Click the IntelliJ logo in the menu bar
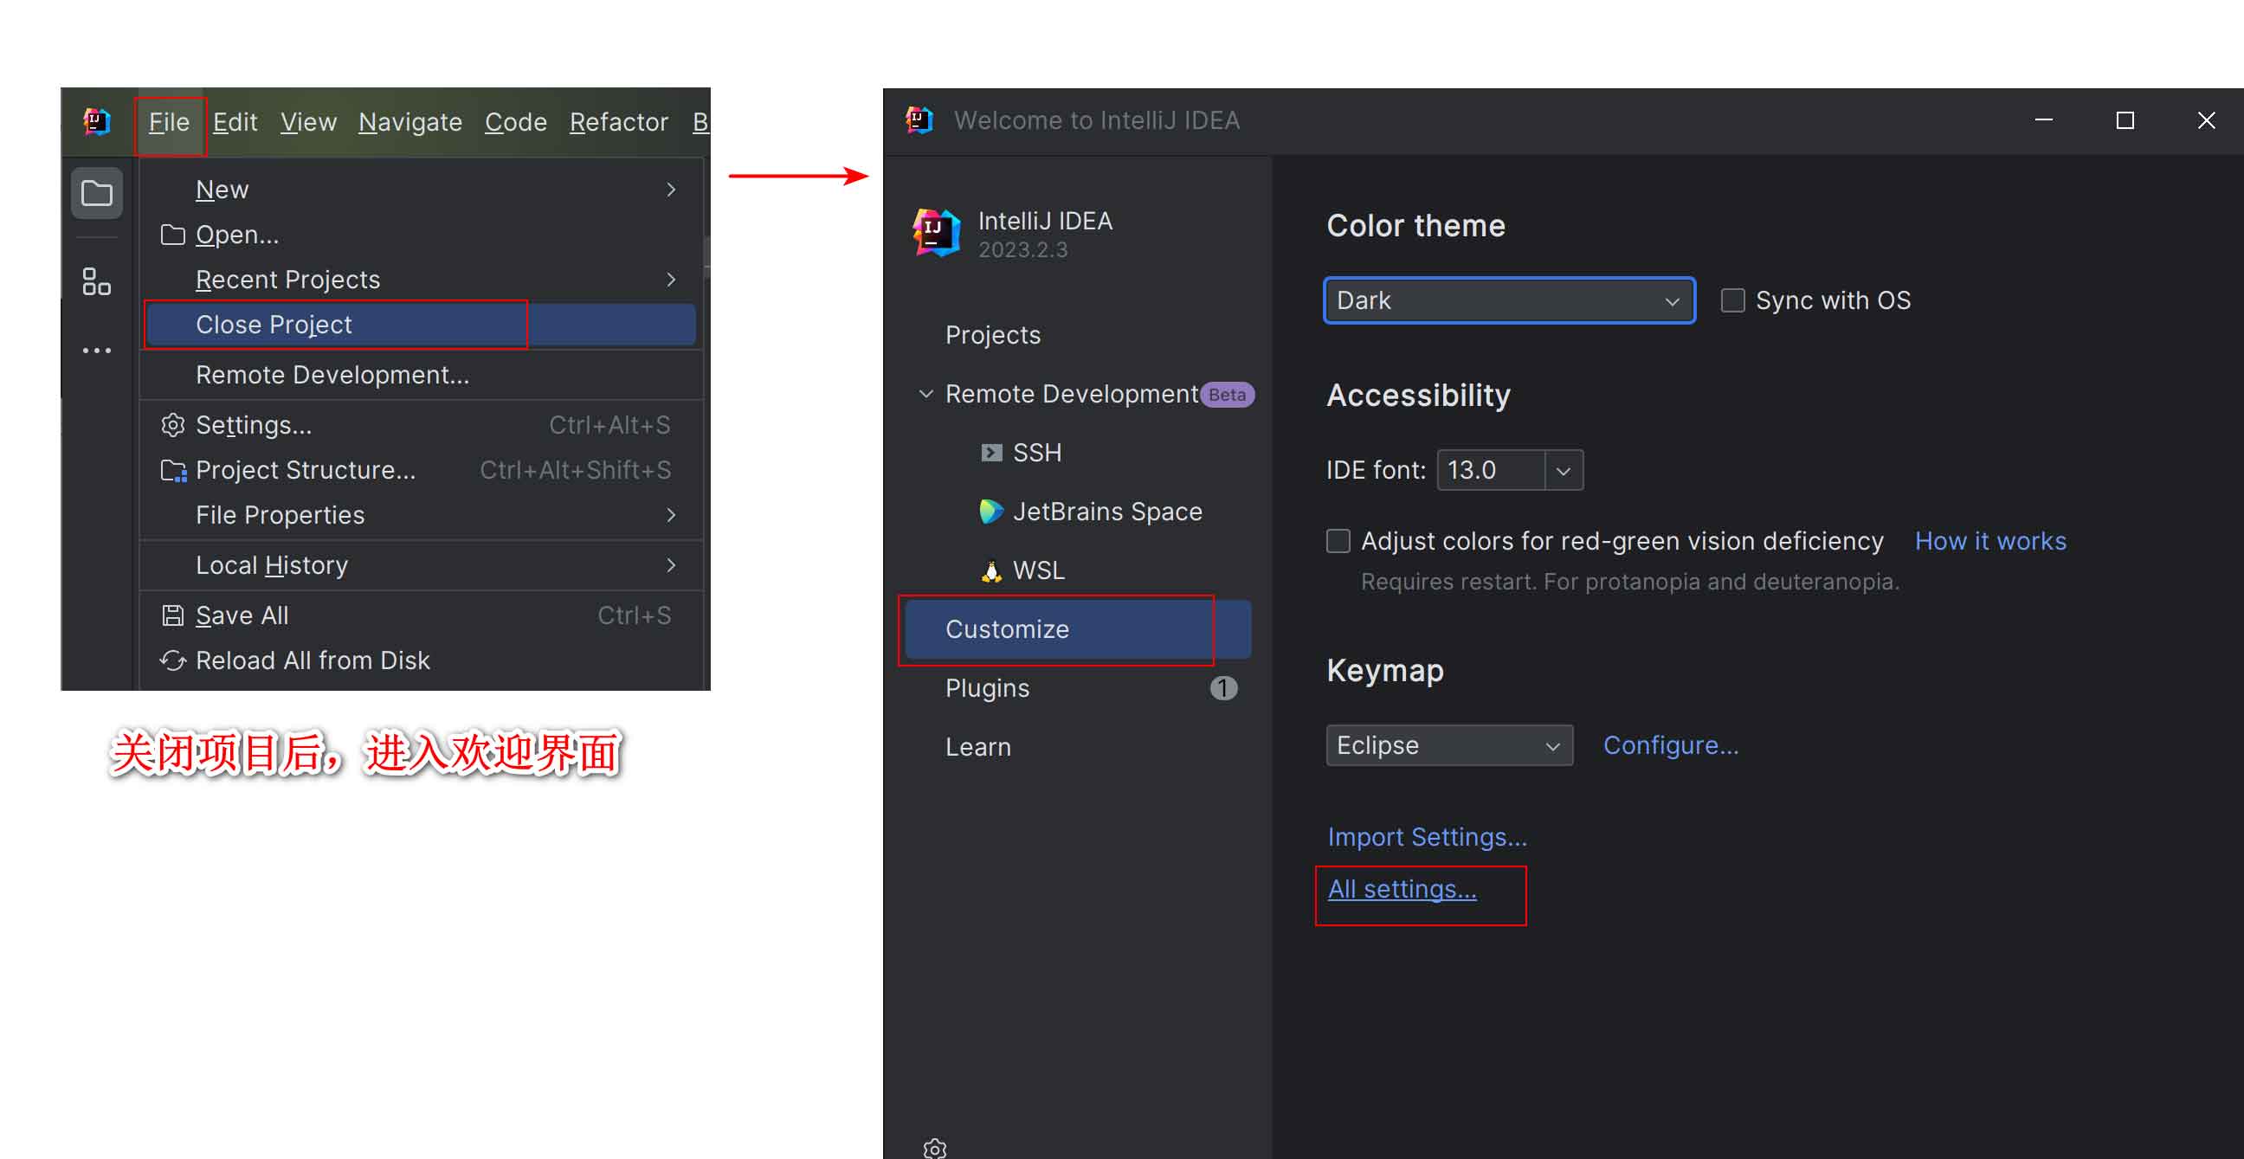This screenshot has height=1159, width=2244. point(96,121)
